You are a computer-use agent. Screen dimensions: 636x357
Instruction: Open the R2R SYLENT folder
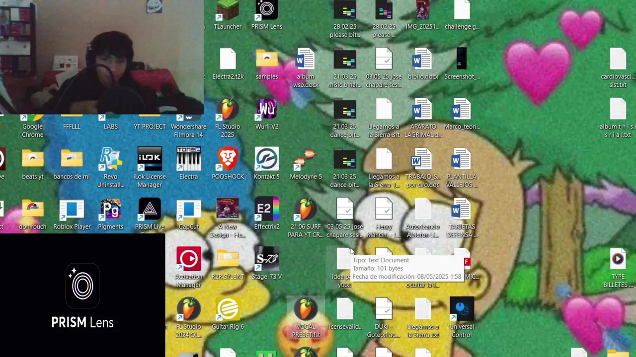[228, 264]
